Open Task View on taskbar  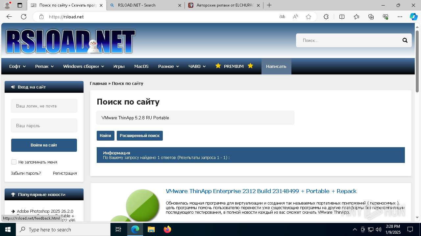pos(118,229)
